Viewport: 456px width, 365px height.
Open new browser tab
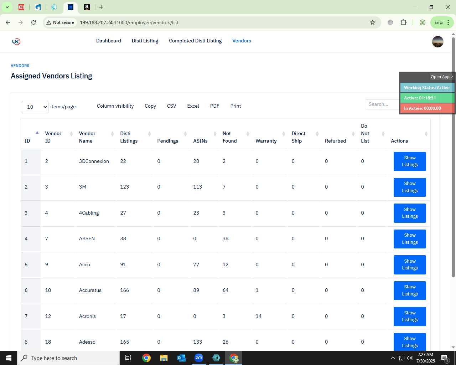(101, 7)
